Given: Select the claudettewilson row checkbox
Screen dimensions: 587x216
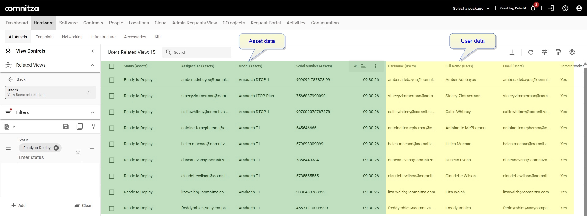Looking at the screenshot, I should tap(112, 176).
